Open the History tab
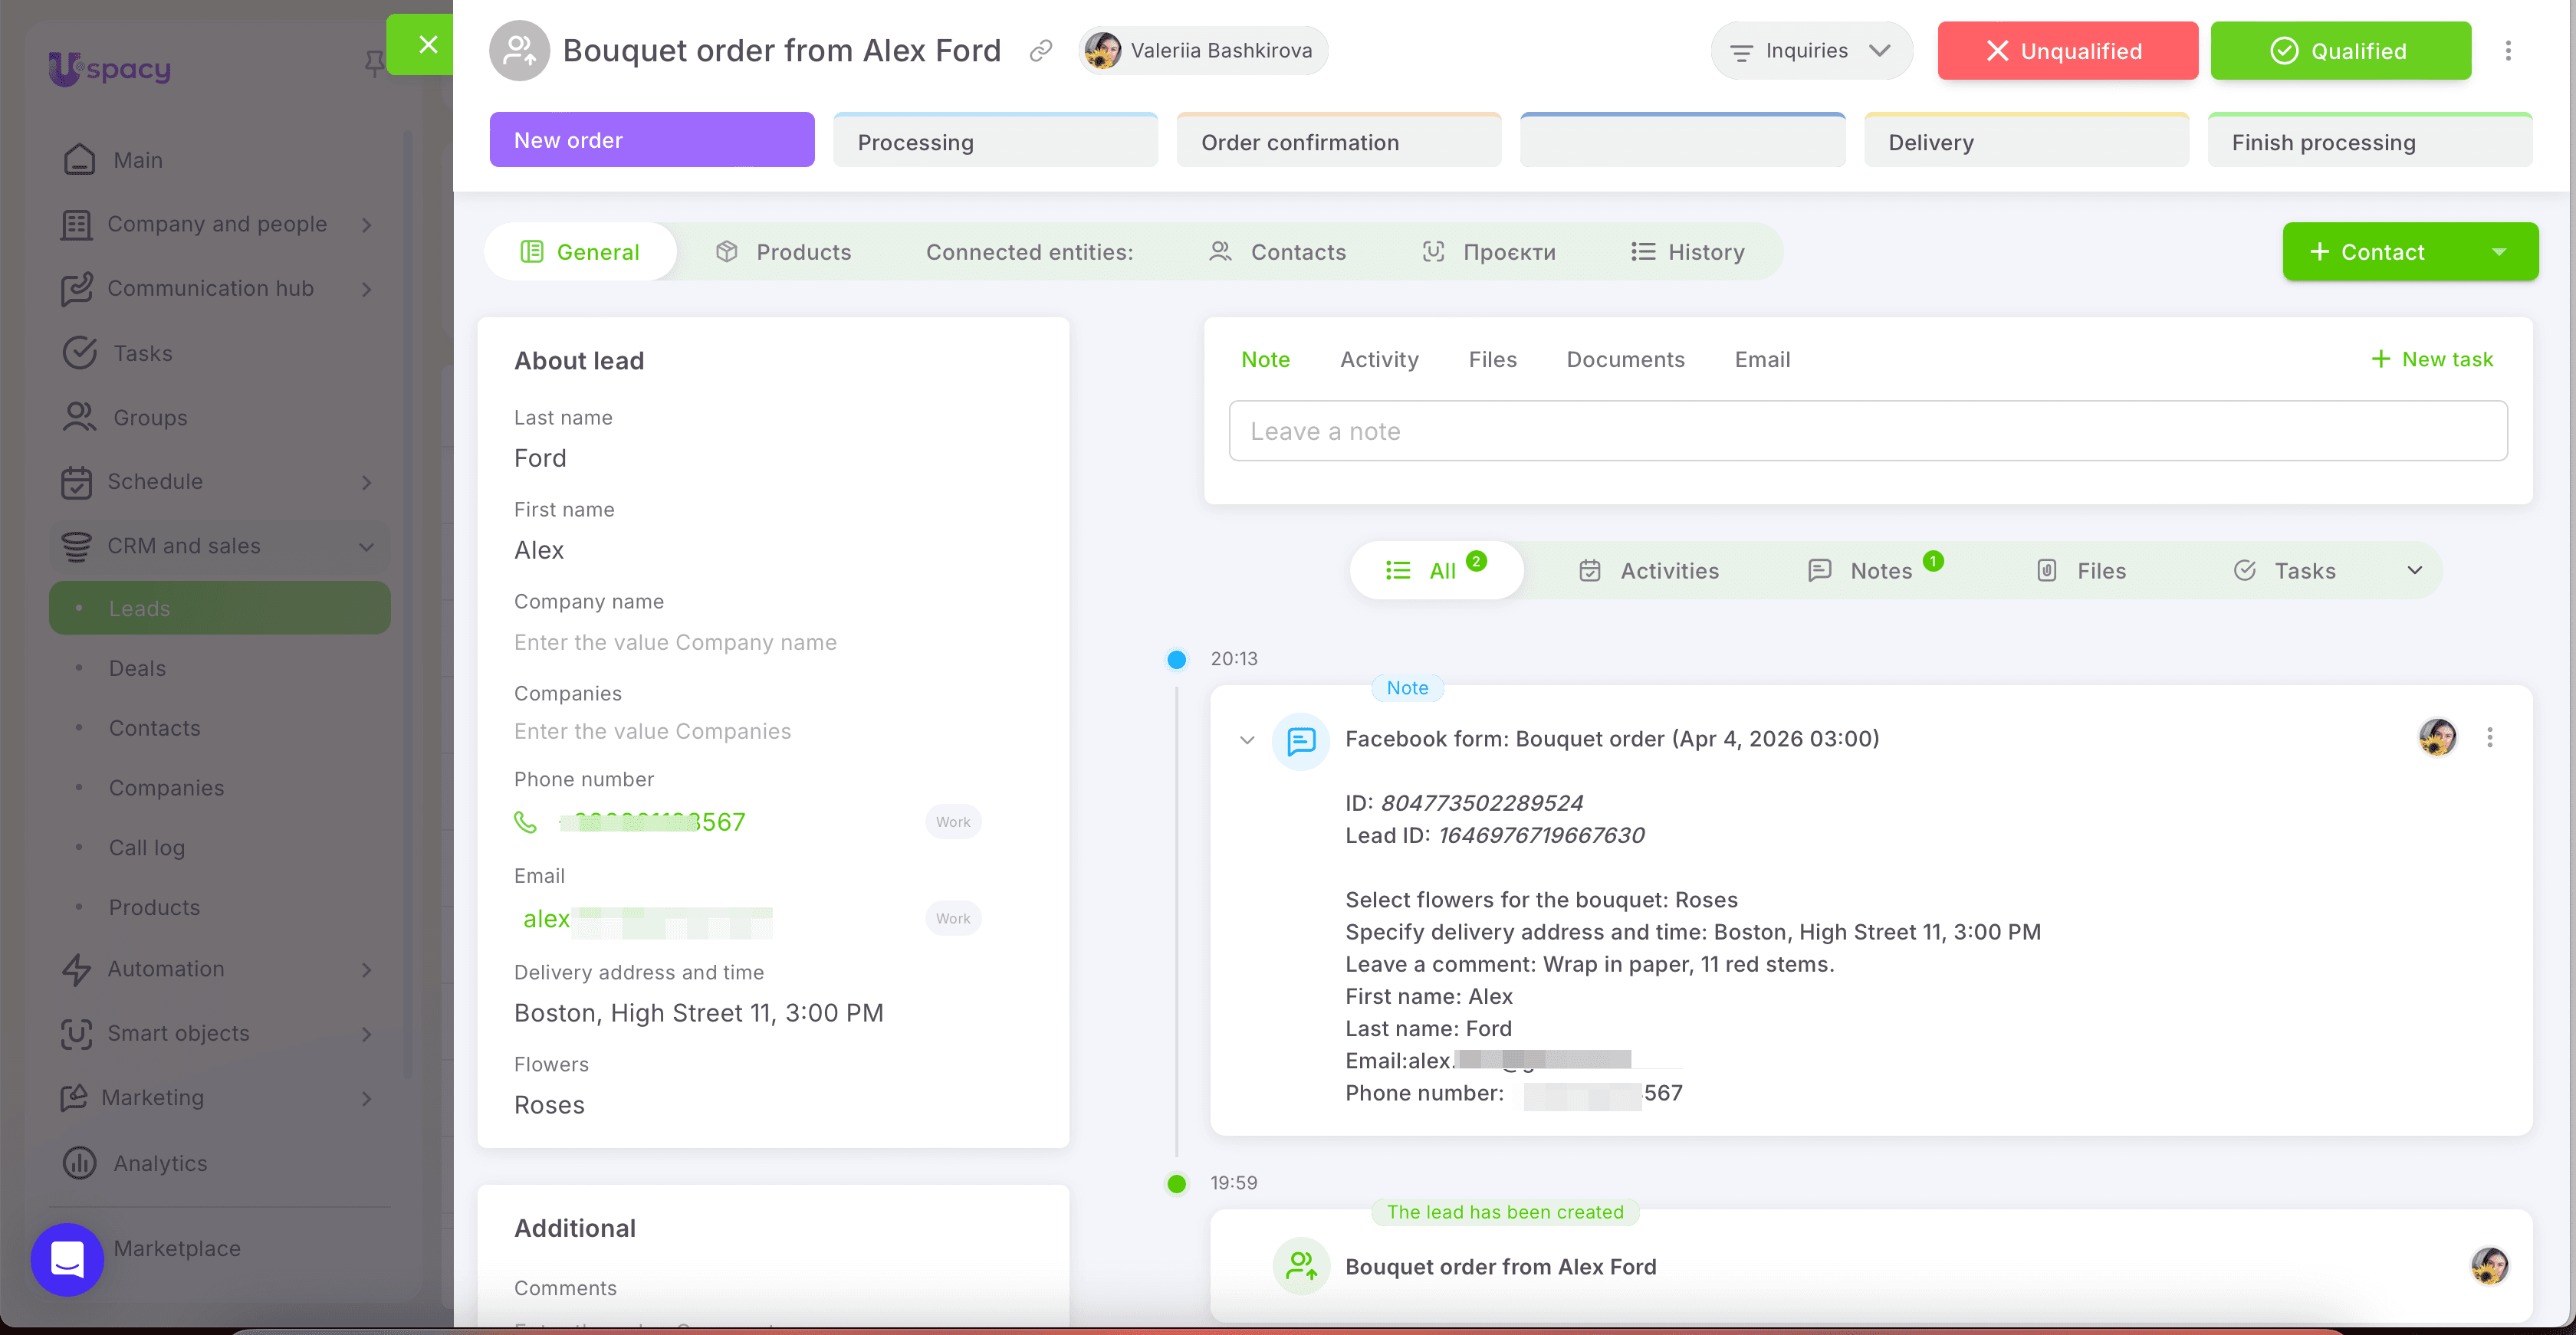The height and width of the screenshot is (1335, 2576). click(1687, 252)
